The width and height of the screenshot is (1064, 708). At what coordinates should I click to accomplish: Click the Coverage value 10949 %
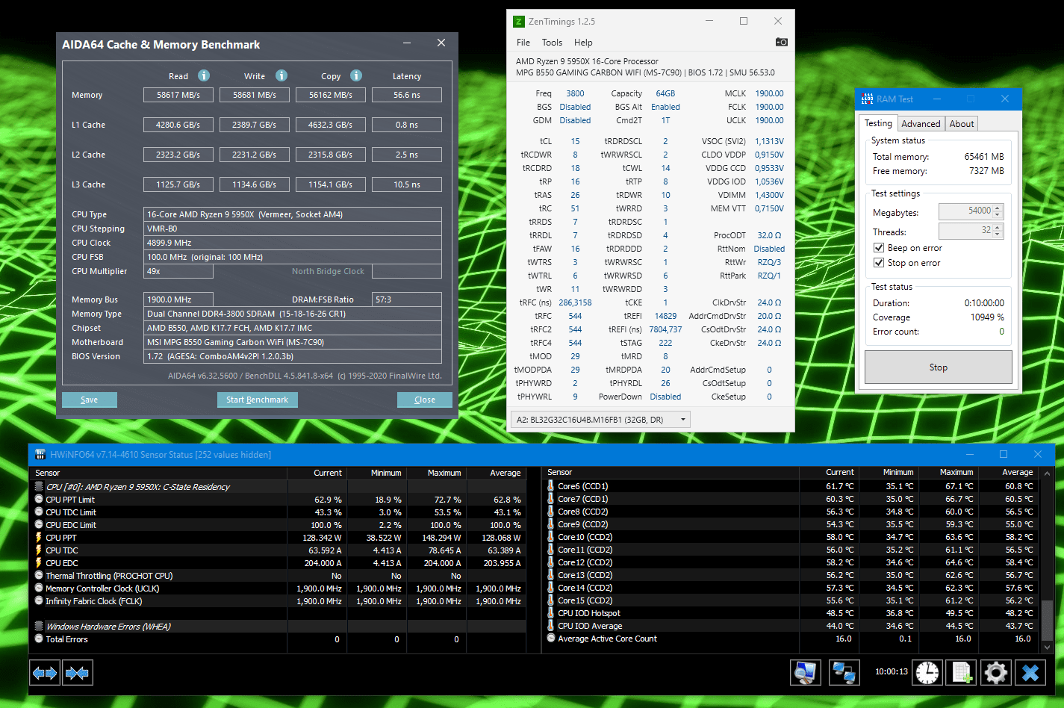(987, 317)
